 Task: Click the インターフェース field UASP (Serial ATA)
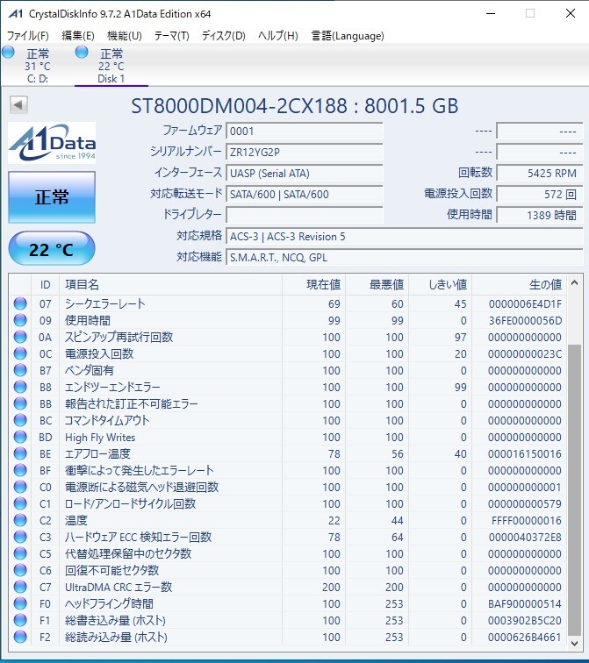click(305, 174)
